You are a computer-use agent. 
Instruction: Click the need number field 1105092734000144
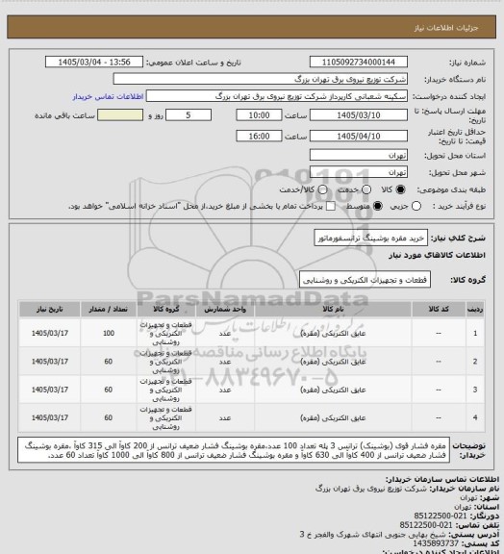(x=359, y=62)
